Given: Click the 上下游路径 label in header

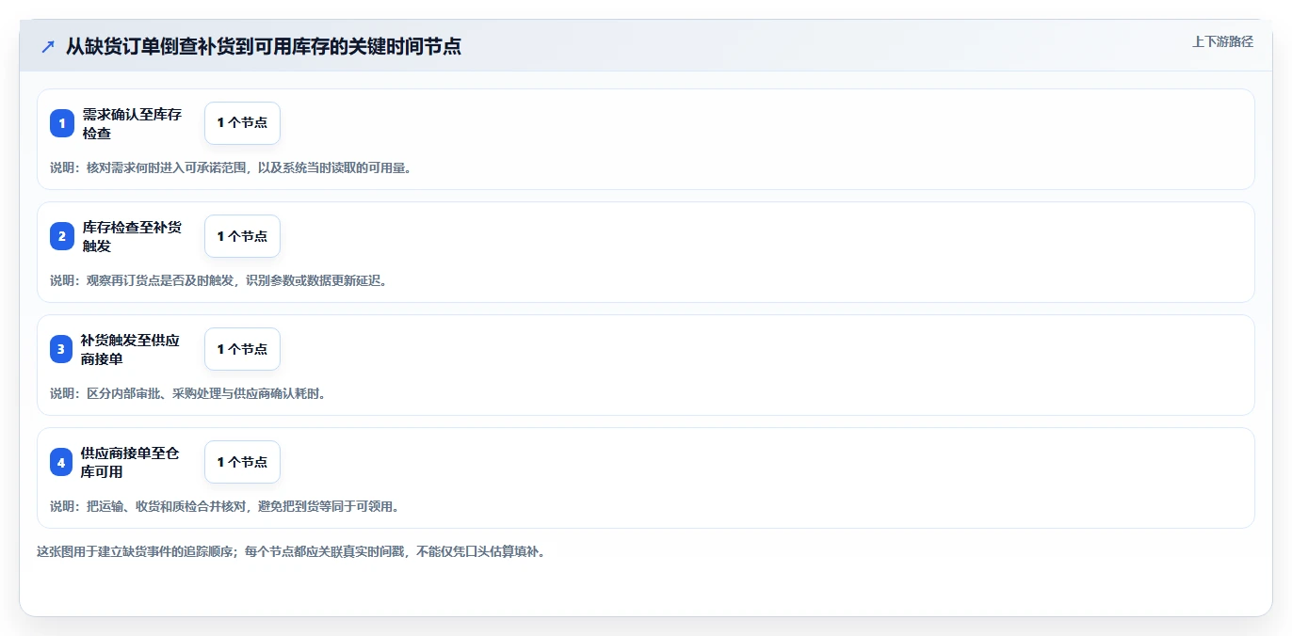Looking at the screenshot, I should tap(1222, 41).
